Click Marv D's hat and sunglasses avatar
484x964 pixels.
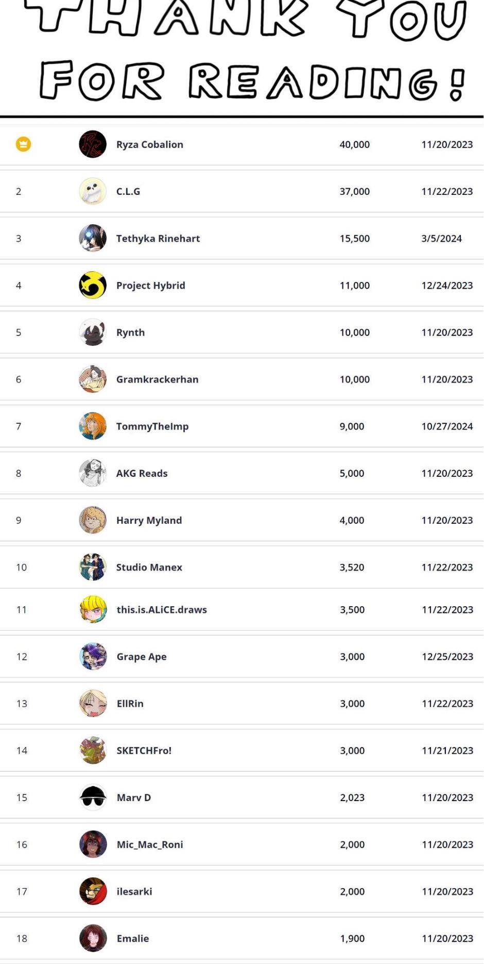coord(93,797)
